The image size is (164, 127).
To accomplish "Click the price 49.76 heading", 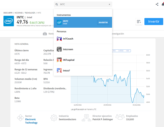I will click(22, 22).
